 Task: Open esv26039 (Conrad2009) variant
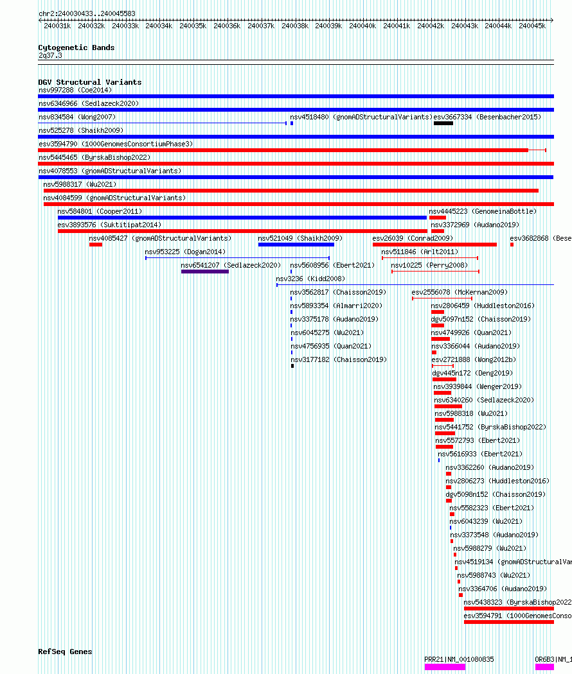(413, 238)
